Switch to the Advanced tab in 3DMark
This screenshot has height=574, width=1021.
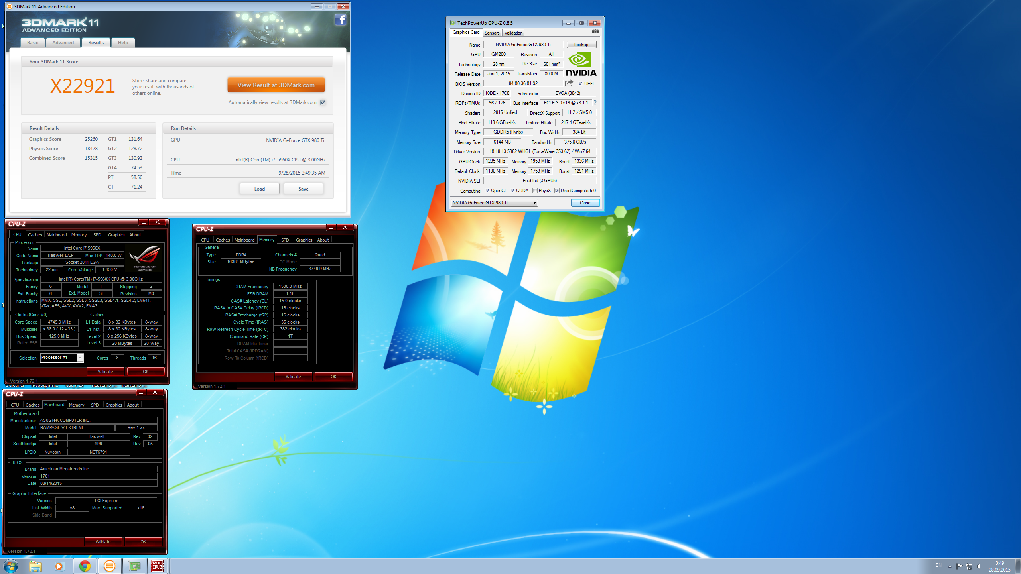pos(63,43)
